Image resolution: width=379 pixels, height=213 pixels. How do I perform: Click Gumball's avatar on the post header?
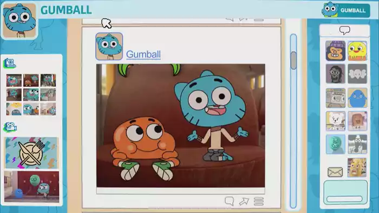pos(109,47)
